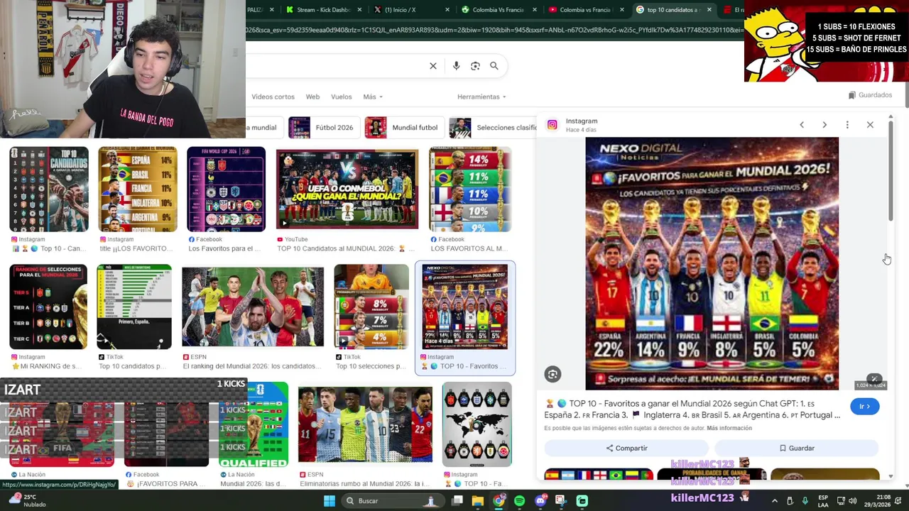Screen dimensions: 909x511
Task: Open Chrome from the taskbar
Action: point(499,501)
